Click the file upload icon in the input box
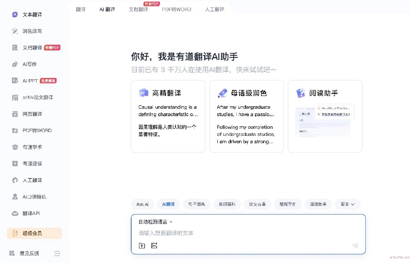Image resolution: width=410 pixels, height=263 pixels. click(142, 245)
